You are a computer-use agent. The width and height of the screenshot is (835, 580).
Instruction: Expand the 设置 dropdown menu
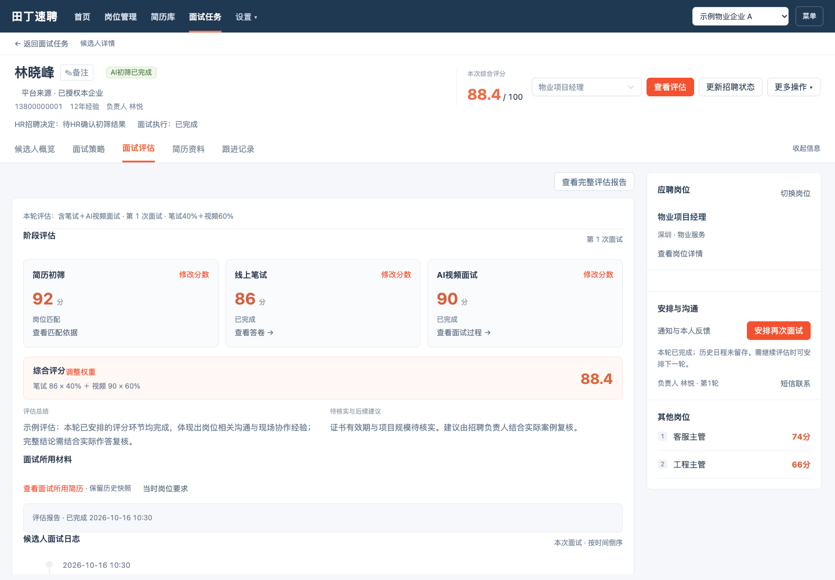point(246,17)
